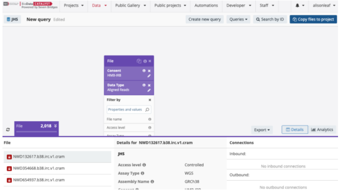Expand the File 2,018 results chevron
Screen dimensions: 340x192
[55, 126]
